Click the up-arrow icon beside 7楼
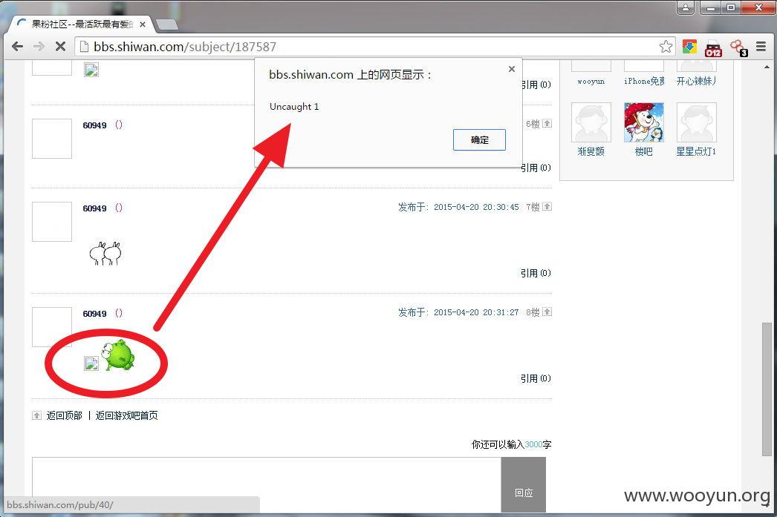The image size is (777, 517). [547, 206]
